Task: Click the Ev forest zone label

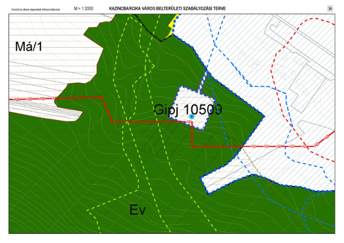Action: pyautogui.click(x=138, y=209)
